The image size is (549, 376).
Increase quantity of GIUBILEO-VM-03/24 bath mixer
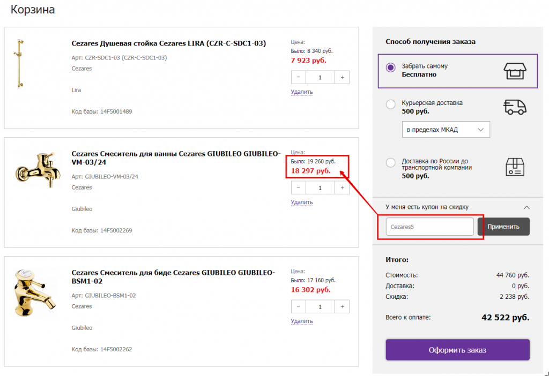click(x=342, y=188)
